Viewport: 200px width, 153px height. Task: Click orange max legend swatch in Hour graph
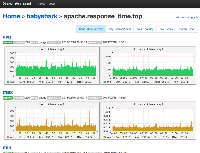8,137
